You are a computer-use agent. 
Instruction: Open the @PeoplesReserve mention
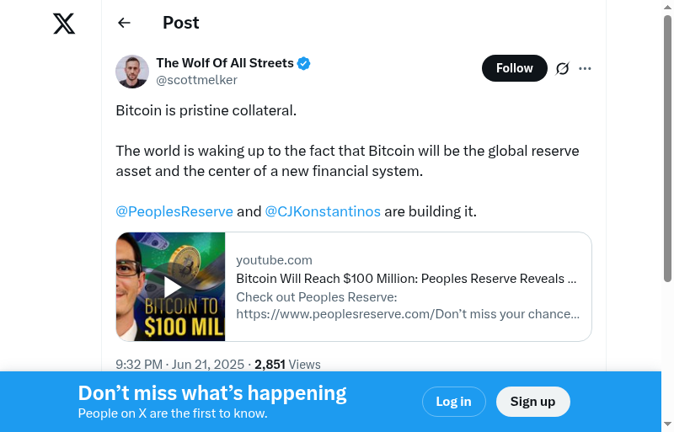tap(174, 211)
